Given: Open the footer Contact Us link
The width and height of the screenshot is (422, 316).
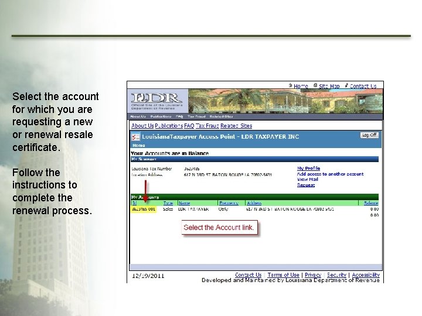Looking at the screenshot, I should (248, 275).
